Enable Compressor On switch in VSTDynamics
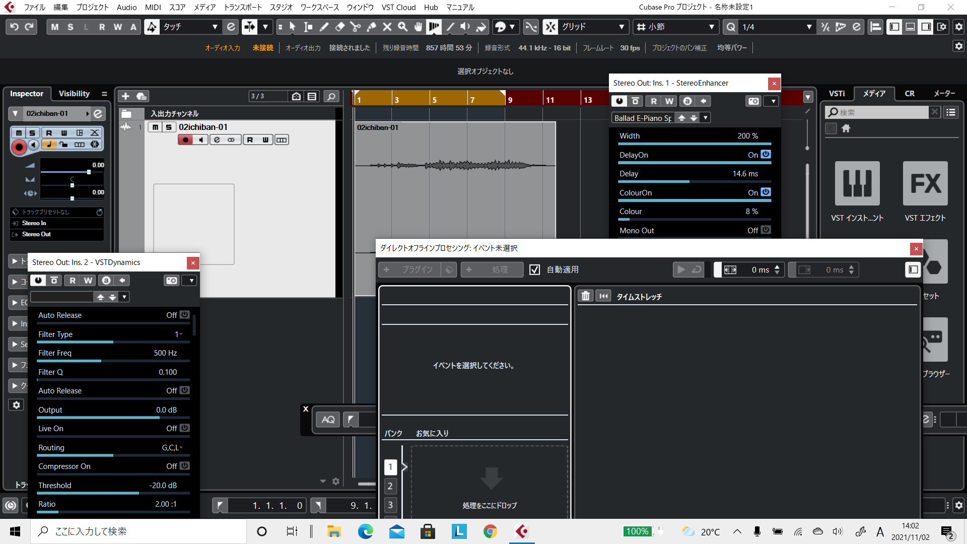967x544 pixels. (x=184, y=466)
